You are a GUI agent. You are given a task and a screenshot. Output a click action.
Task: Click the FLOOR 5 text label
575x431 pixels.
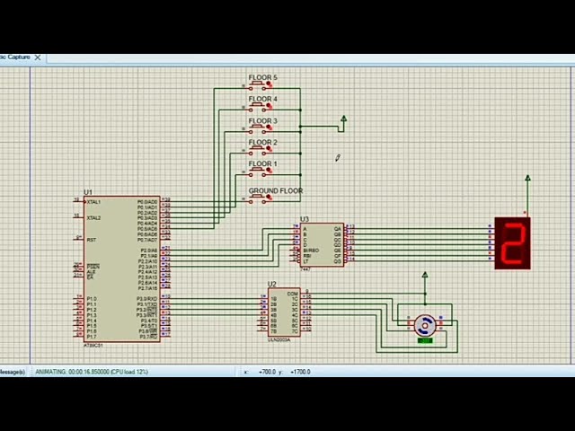(x=263, y=78)
